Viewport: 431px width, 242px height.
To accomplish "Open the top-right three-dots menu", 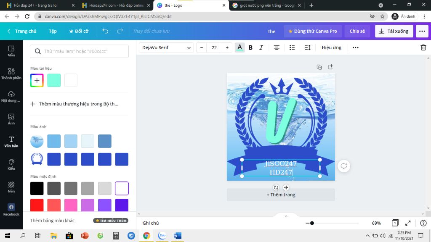I will [x=422, y=31].
